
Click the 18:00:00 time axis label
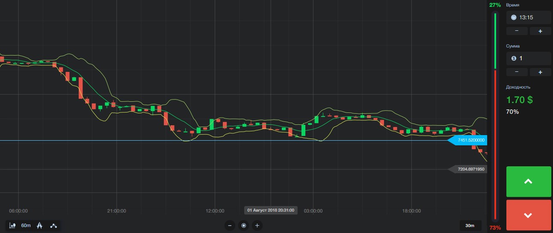[411, 211]
